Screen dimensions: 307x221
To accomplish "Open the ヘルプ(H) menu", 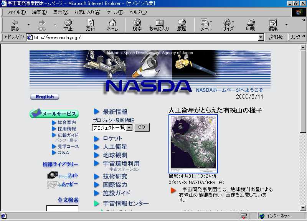I will click(x=138, y=12).
